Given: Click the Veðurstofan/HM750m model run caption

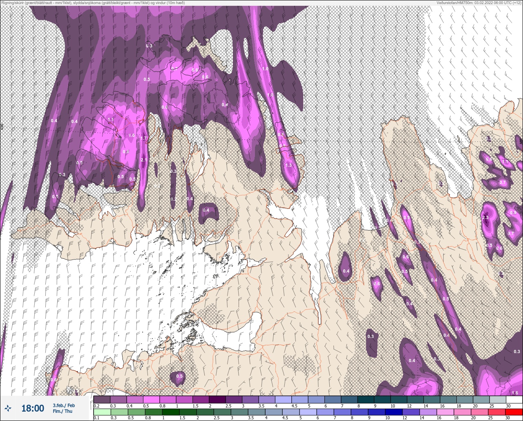Looking at the screenshot, I should pyautogui.click(x=479, y=3).
